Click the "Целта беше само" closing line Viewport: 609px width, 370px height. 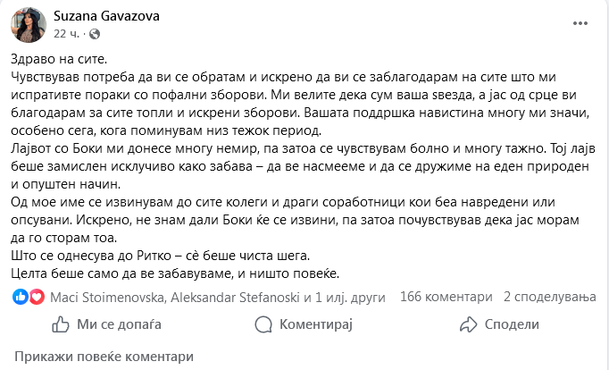click(x=175, y=273)
